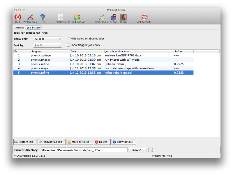Open the Help toolbar icon
Viewport: 233px width, 175px height.
(x=42, y=17)
